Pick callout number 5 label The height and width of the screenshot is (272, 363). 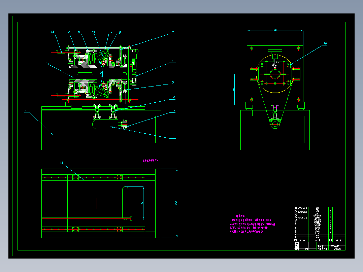click(173, 82)
